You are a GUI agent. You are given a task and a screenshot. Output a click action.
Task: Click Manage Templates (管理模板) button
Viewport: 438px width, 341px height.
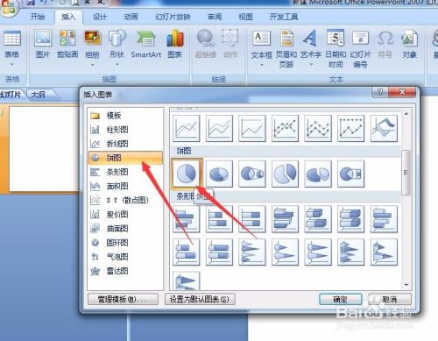[x=123, y=299]
